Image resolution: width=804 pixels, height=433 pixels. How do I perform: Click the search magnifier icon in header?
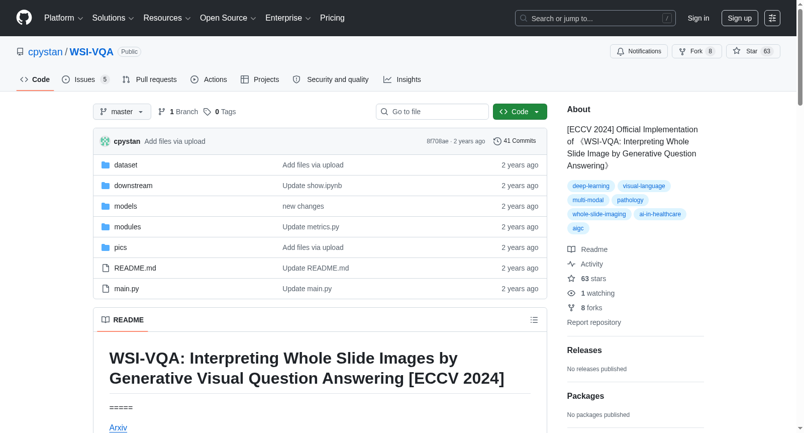pos(524,18)
